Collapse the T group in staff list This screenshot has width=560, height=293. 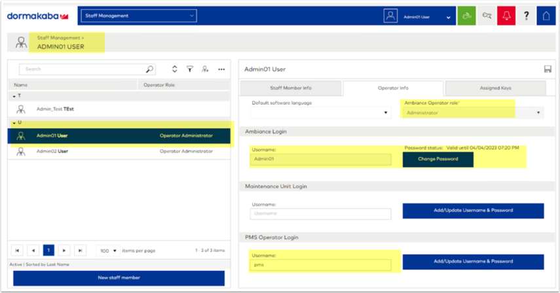pyautogui.click(x=14, y=96)
